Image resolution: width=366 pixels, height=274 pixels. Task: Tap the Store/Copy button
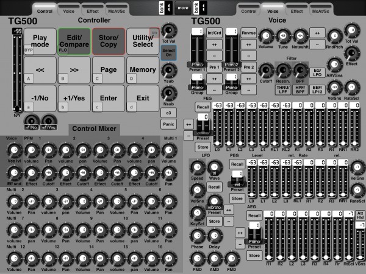(x=109, y=41)
